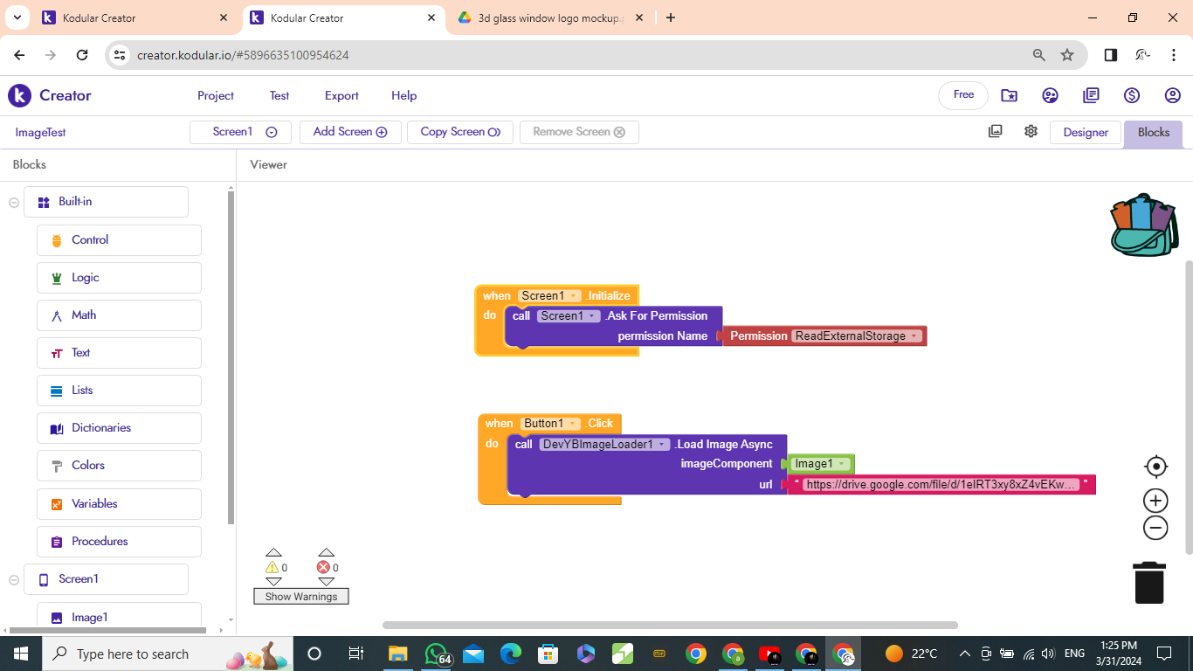The image size is (1193, 671).
Task: Open Screen1 dropdown in Ask For Permission block
Action: [569, 316]
